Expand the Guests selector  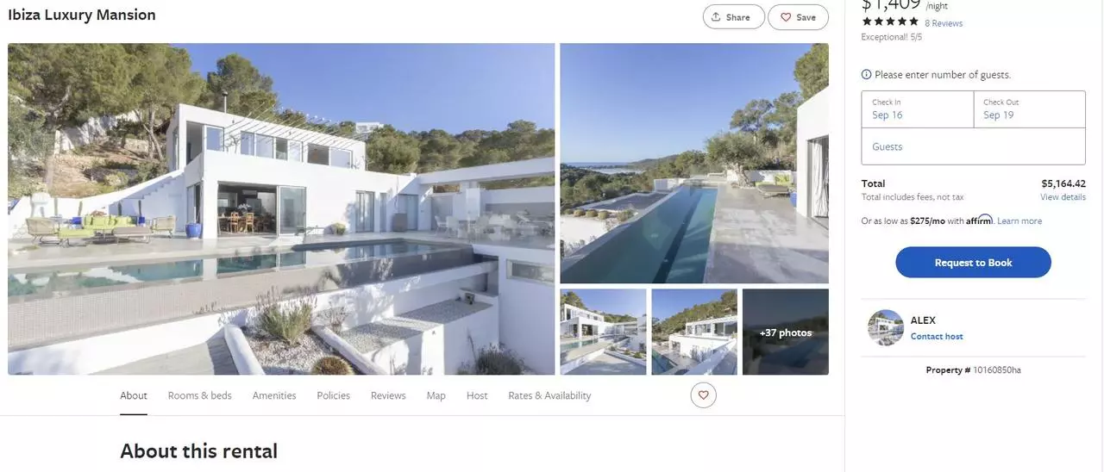tap(974, 146)
